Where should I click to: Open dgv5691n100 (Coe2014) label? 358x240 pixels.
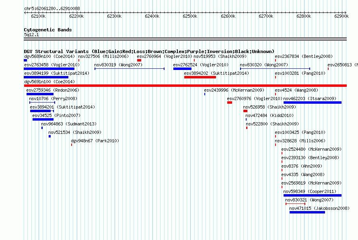click(x=49, y=82)
